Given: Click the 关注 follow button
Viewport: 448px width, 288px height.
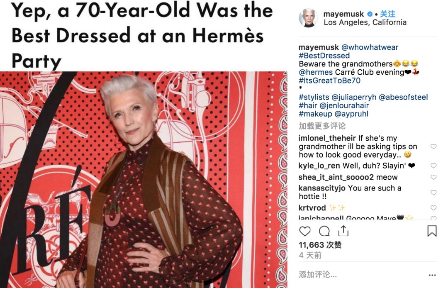Looking at the screenshot, I should (x=388, y=14).
